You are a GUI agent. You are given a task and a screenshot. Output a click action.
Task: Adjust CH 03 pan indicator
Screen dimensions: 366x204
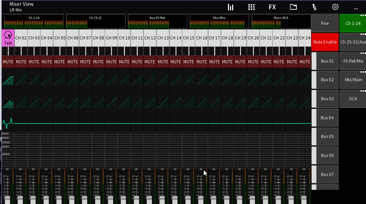pyautogui.click(x=34, y=51)
